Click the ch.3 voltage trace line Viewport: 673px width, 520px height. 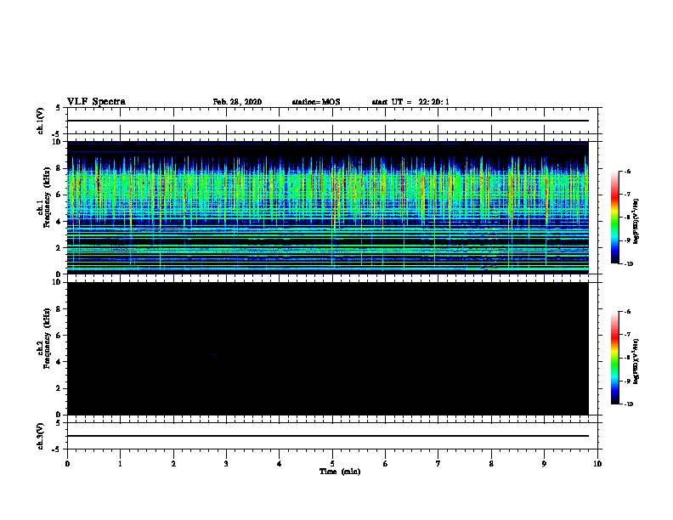pos(328,436)
